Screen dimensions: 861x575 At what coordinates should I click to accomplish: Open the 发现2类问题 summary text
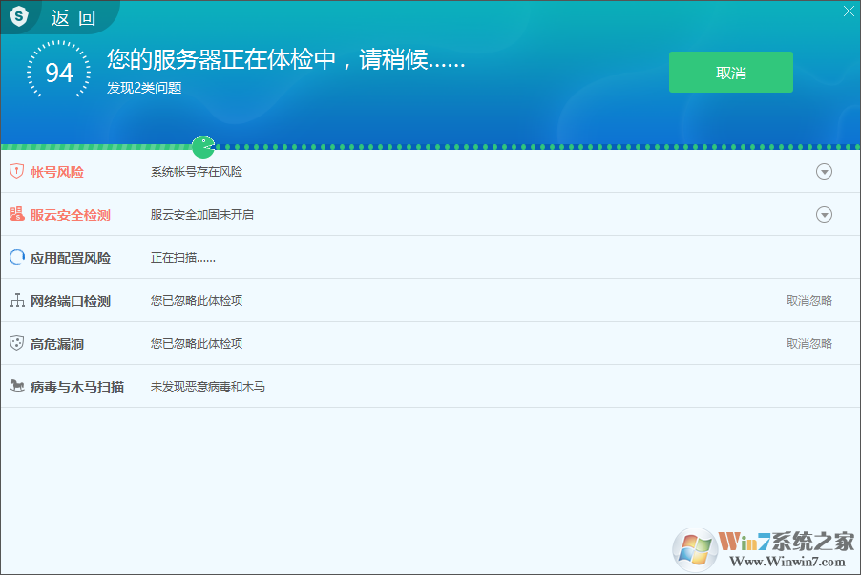[143, 89]
